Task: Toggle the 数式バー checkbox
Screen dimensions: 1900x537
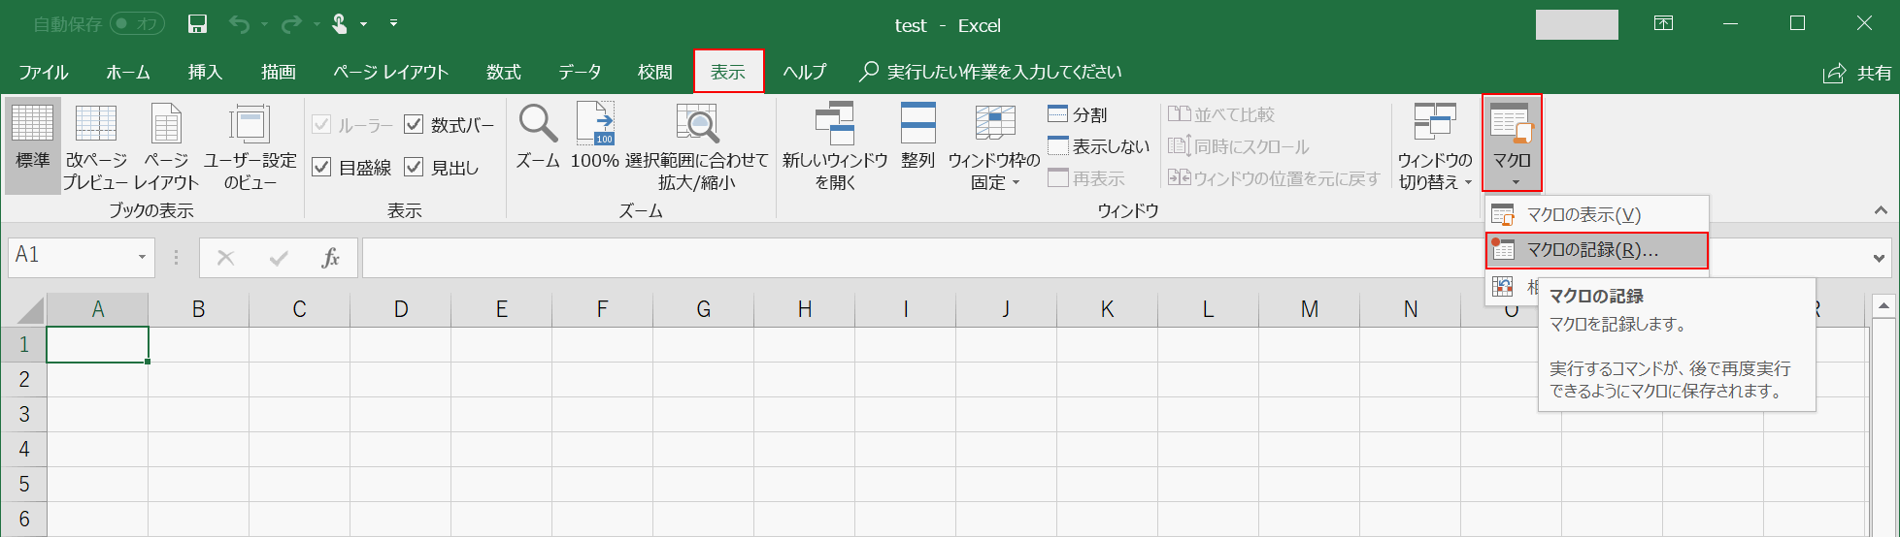Action: (414, 124)
